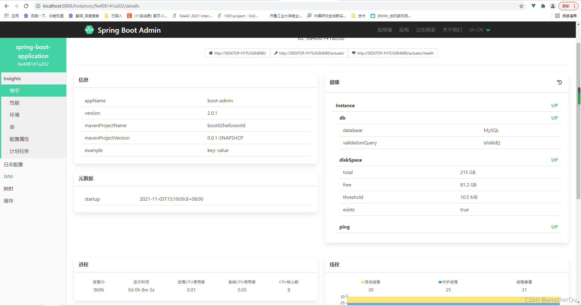Screen dimensions: 581x306
Task: Click the database value MySQL
Action: point(491,130)
